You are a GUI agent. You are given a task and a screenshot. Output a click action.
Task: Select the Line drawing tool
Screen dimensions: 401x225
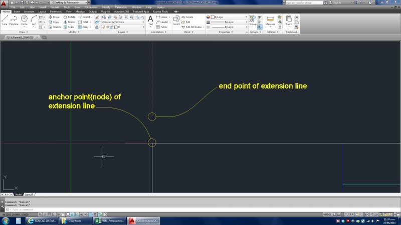5,20
